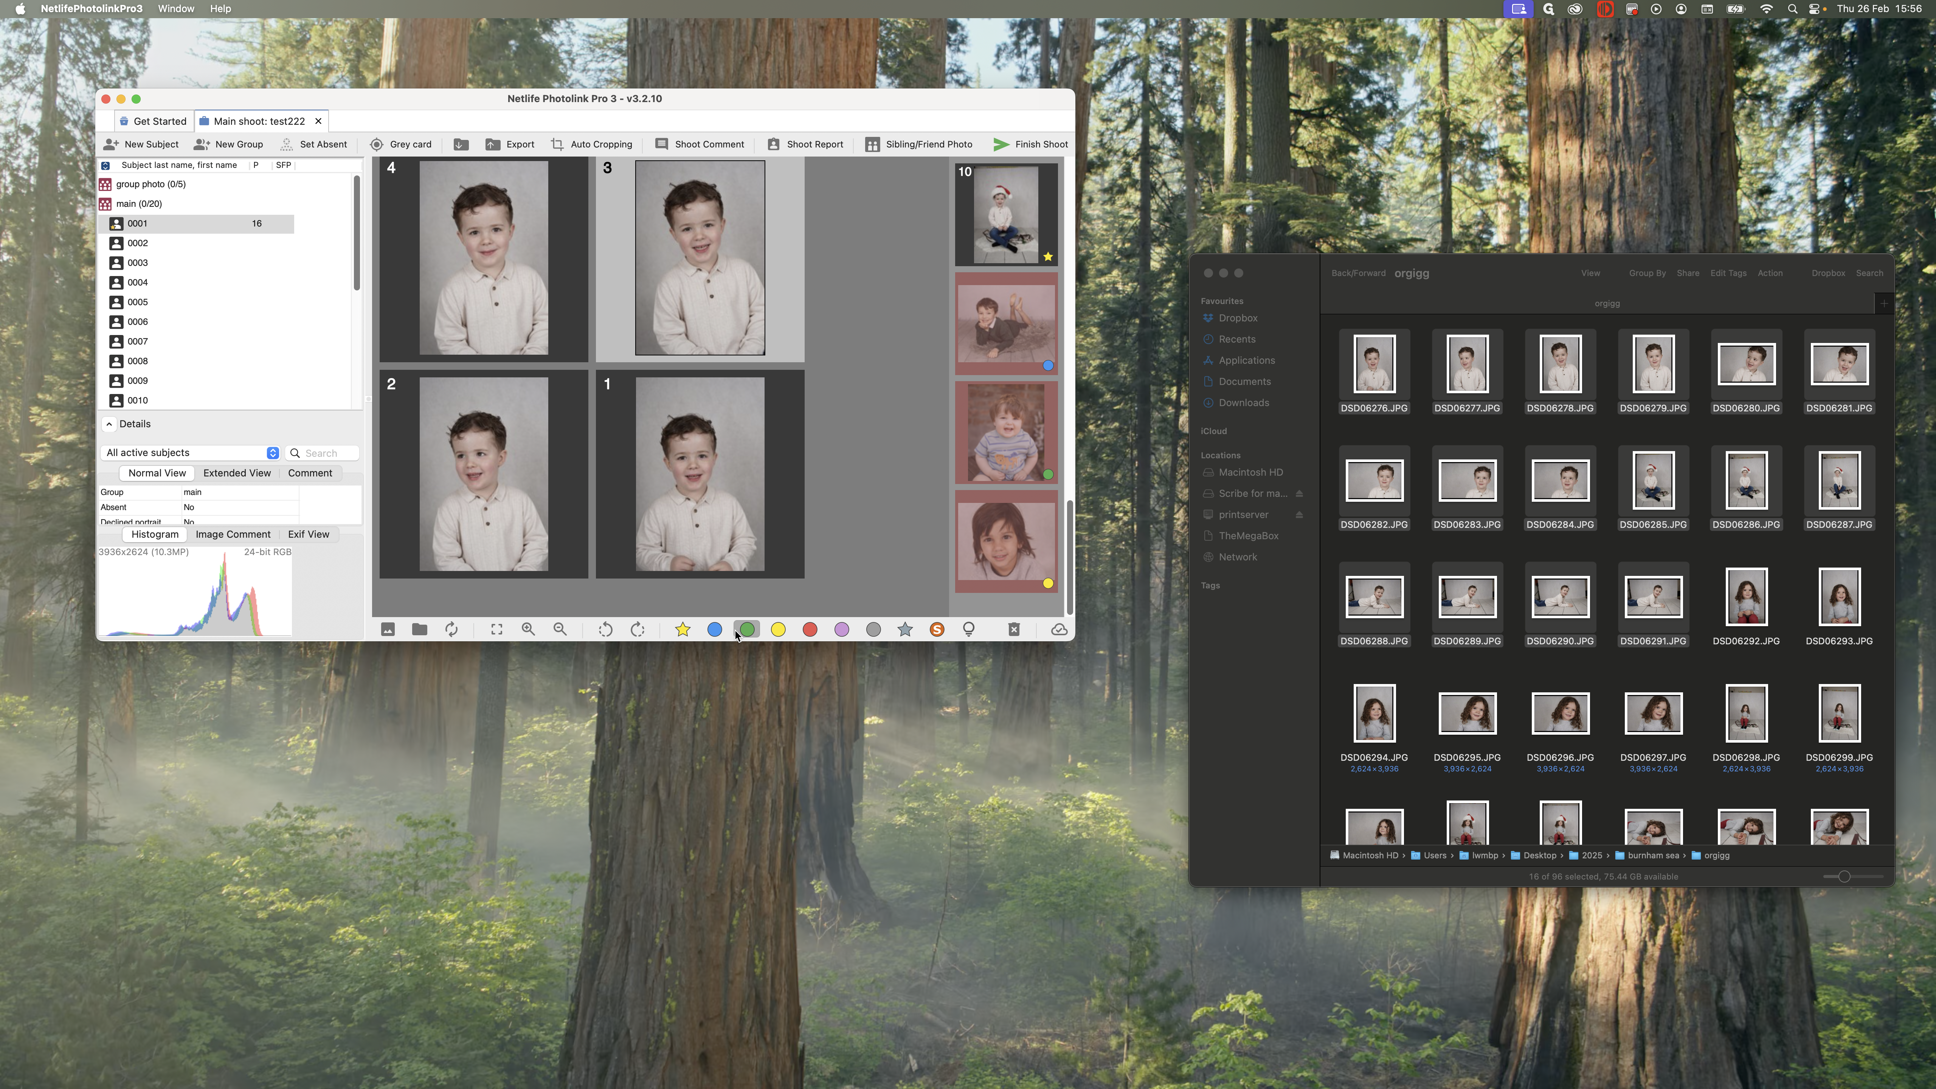Collapse the Details section chevron
This screenshot has width=1936, height=1089.
coord(109,424)
